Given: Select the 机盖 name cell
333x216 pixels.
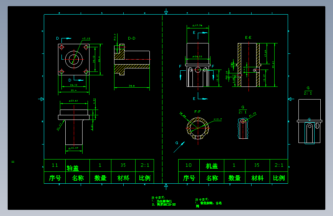Looking at the screenshot, I should [212, 166].
